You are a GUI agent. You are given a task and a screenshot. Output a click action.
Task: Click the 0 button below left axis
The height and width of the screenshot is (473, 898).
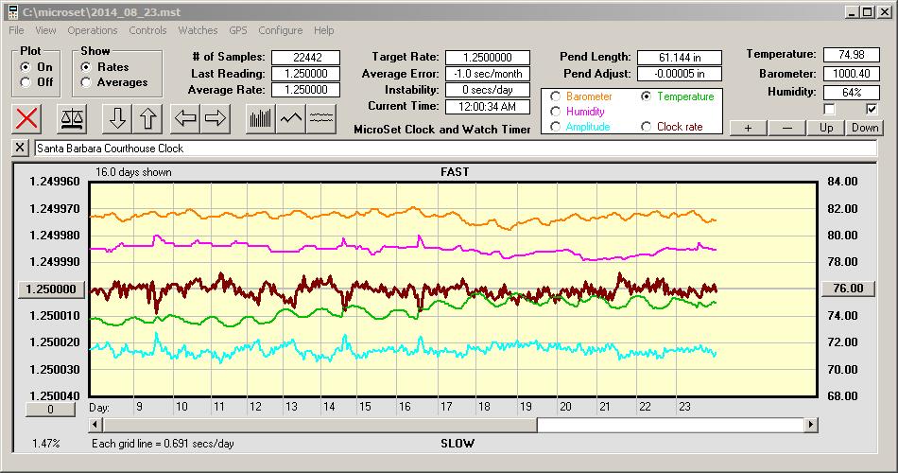pyautogui.click(x=50, y=410)
